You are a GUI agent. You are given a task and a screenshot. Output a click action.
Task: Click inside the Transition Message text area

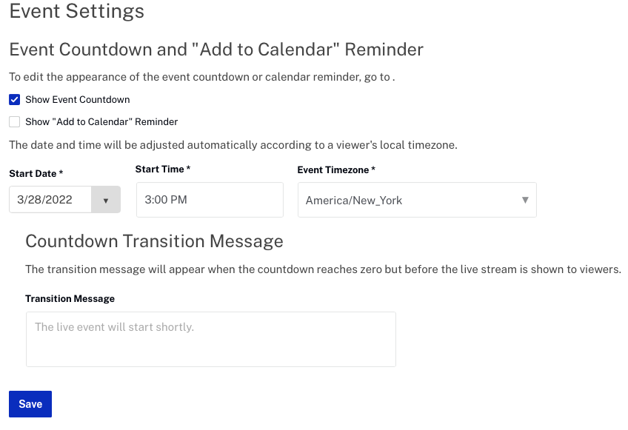tap(211, 340)
